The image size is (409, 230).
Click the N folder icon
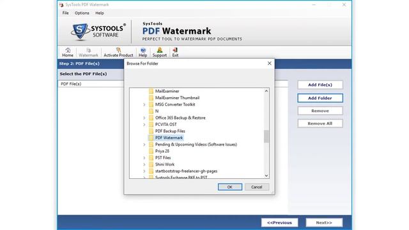151,111
